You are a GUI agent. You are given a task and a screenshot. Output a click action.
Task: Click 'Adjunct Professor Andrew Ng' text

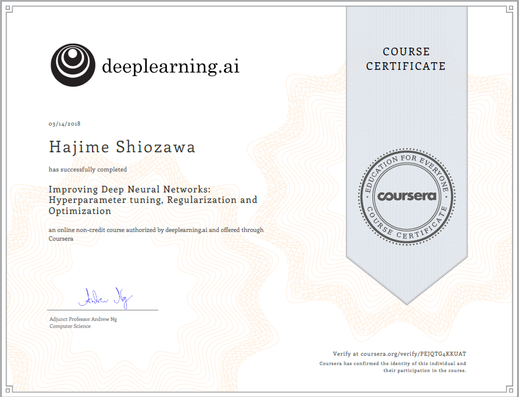(x=83, y=319)
